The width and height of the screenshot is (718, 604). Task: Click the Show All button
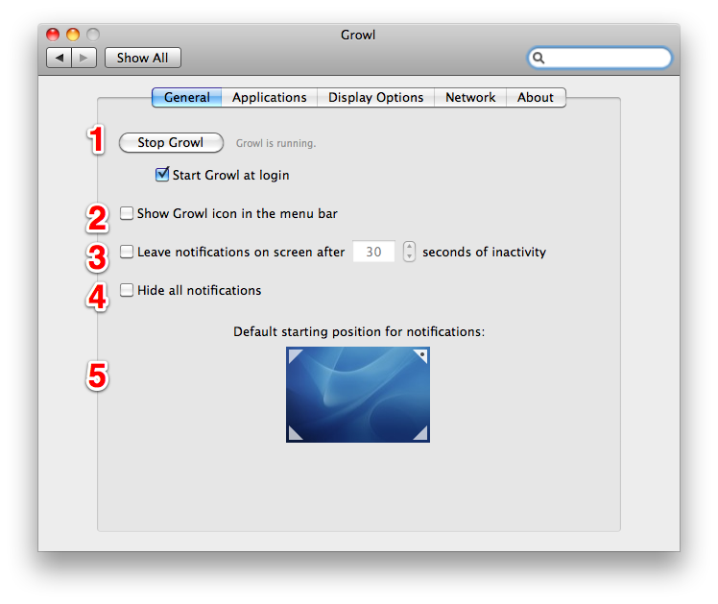point(142,58)
